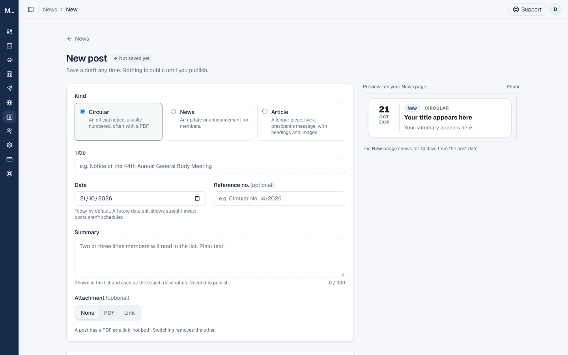Open the date picker calendar icon
The height and width of the screenshot is (355, 568).
pyautogui.click(x=197, y=198)
